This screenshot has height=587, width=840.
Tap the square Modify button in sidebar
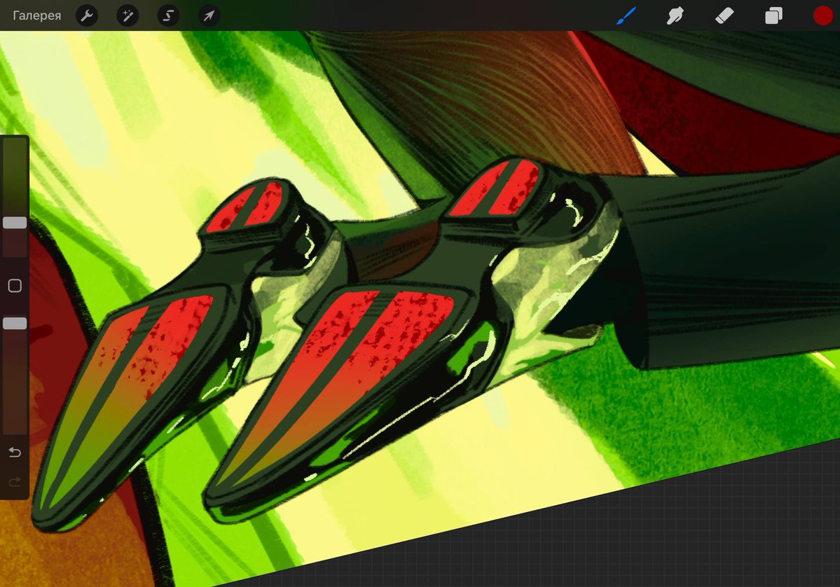pos(15,286)
